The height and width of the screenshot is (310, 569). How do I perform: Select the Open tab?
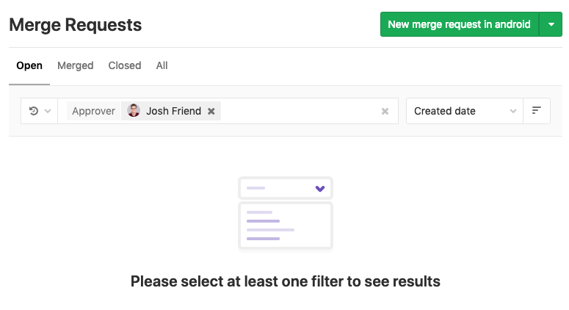(29, 65)
